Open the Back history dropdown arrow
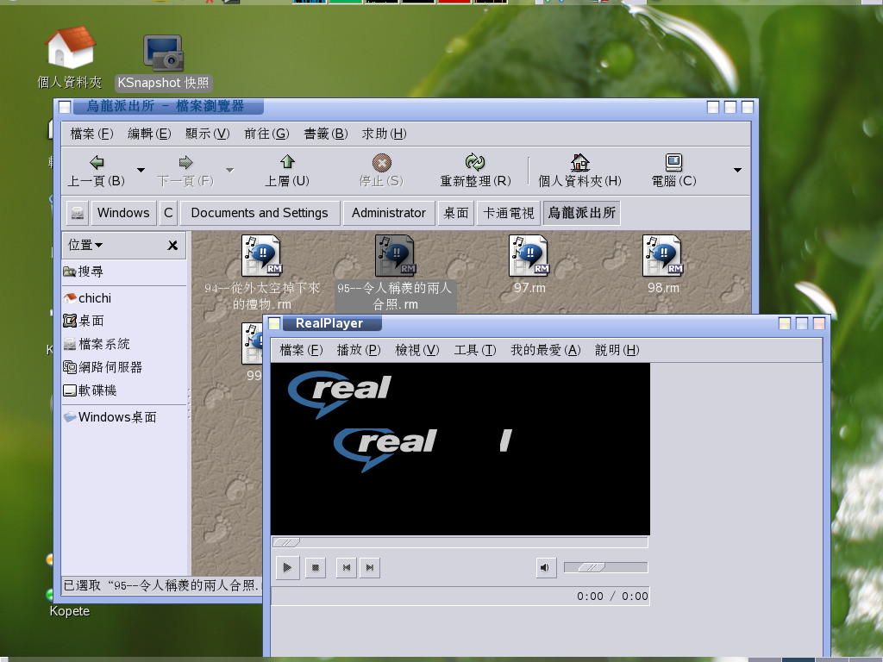 (141, 170)
